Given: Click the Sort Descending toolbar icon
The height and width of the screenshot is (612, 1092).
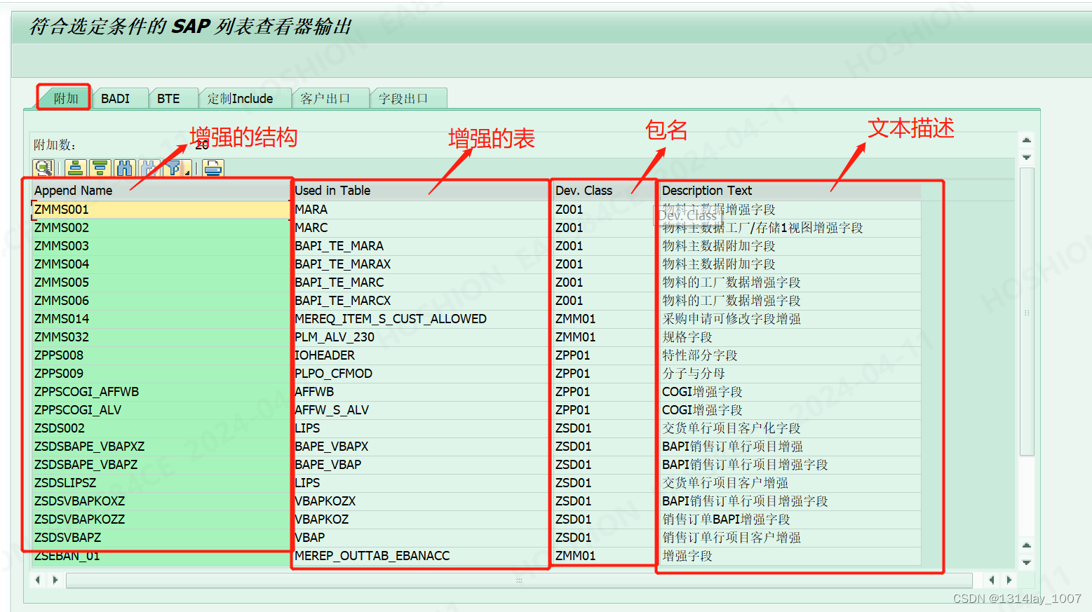Looking at the screenshot, I should point(100,168).
